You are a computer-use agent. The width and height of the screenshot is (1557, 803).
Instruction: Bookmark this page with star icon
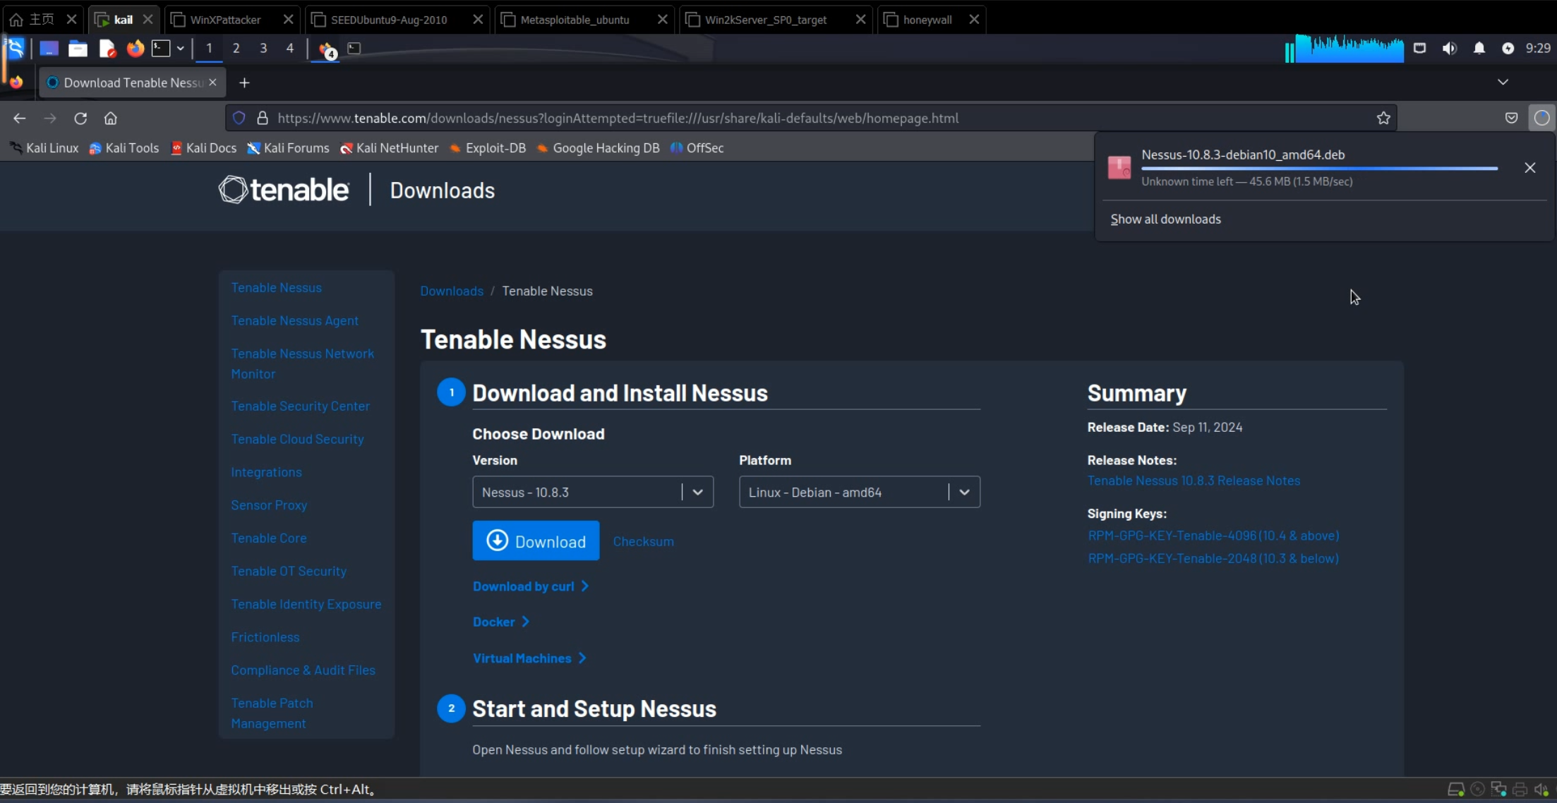pos(1383,119)
